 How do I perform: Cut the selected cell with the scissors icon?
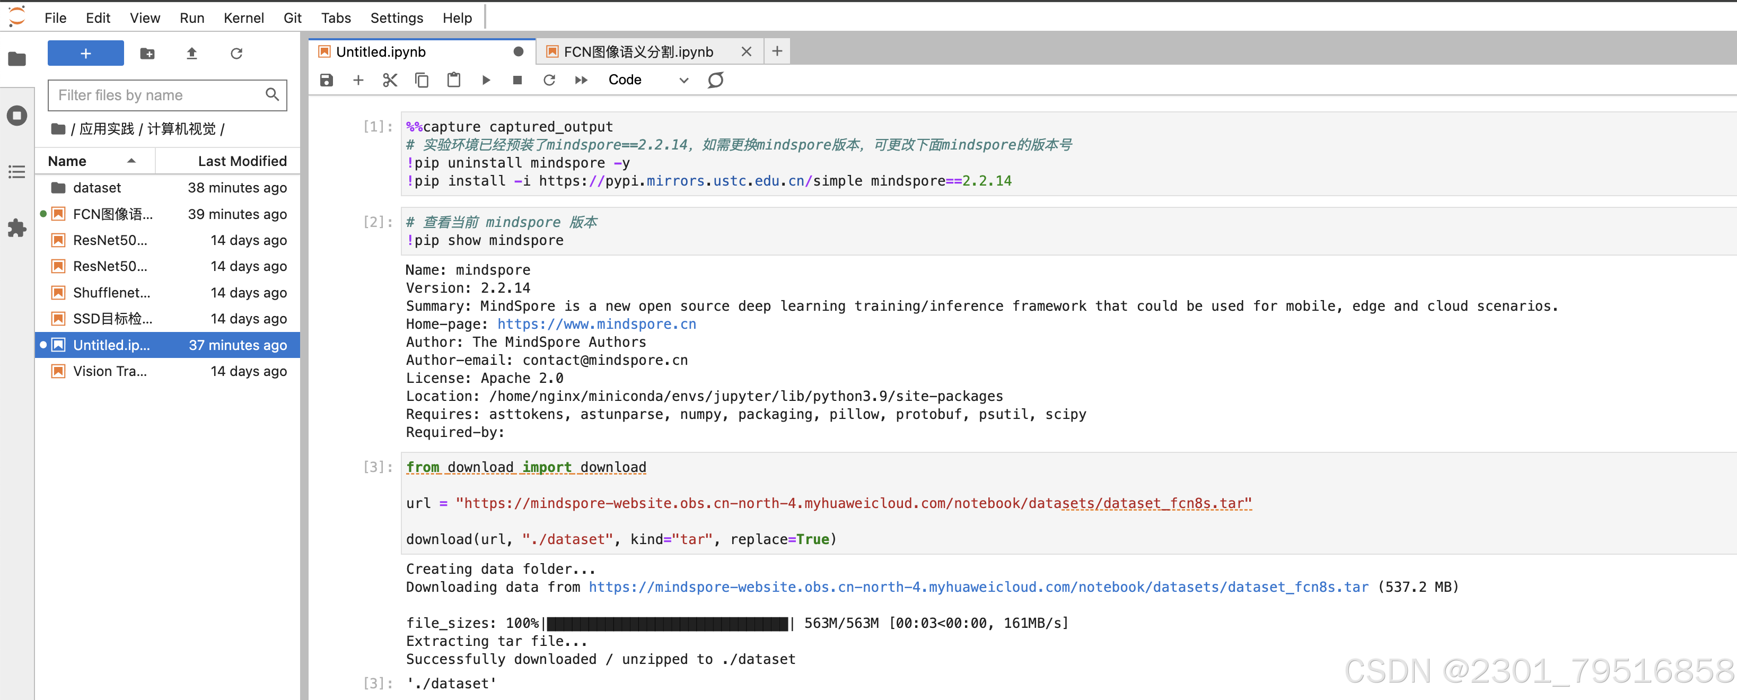pos(390,80)
